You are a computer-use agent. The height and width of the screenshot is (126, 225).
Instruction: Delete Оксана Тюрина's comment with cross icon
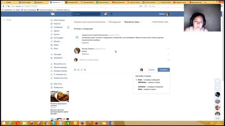(169, 48)
